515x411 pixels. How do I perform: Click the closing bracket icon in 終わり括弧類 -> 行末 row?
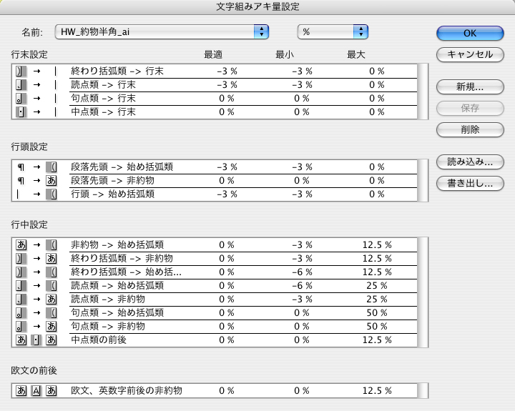pyautogui.click(x=19, y=71)
